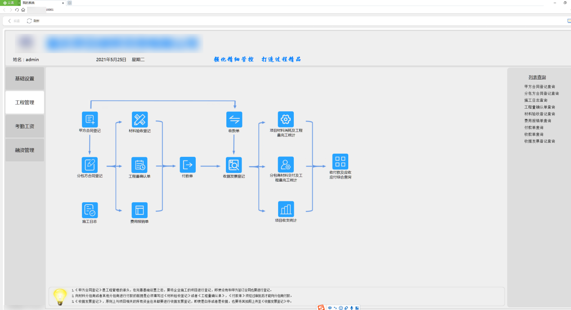
Task: Open 付款单 icon
Action: [x=188, y=164]
